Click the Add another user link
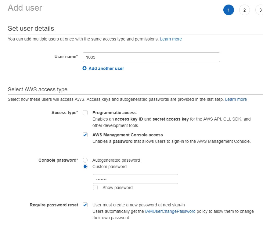The height and width of the screenshot is (228, 263). tap(106, 68)
